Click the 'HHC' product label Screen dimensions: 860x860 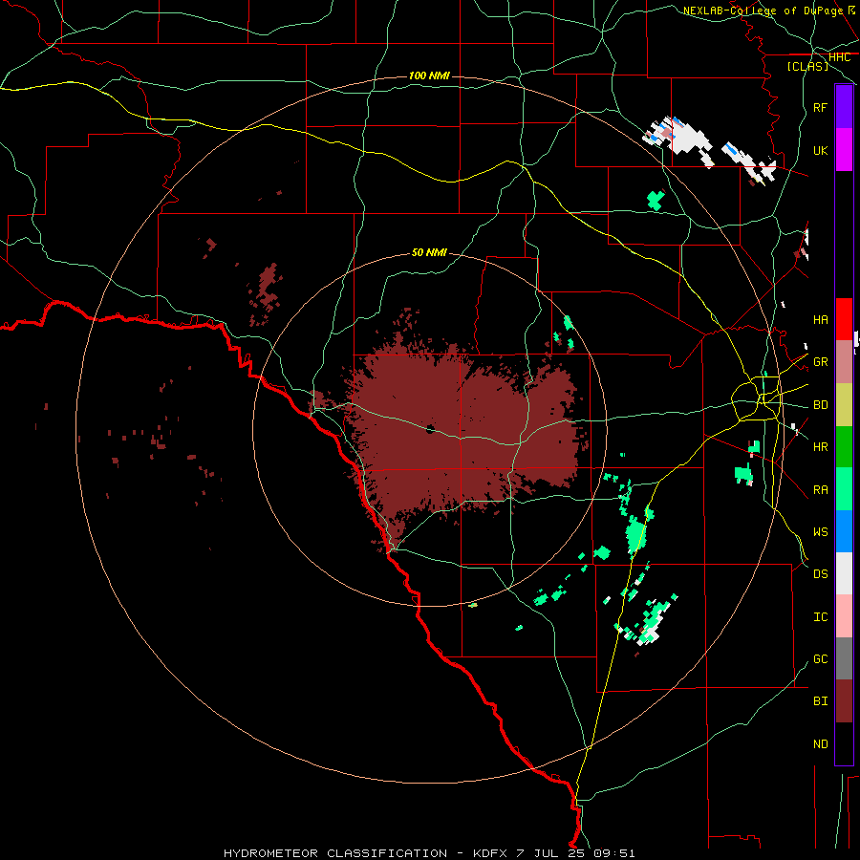[839, 56]
